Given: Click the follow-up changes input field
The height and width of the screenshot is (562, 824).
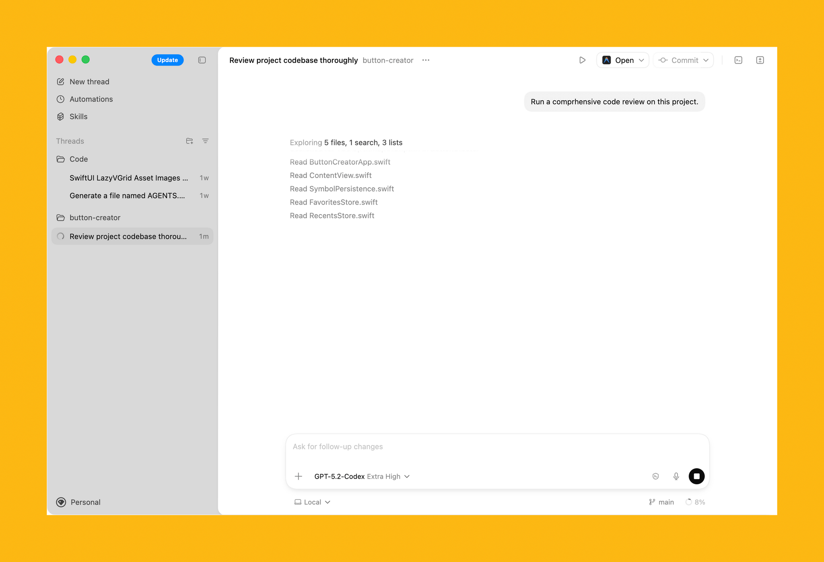Looking at the screenshot, I should coord(497,447).
